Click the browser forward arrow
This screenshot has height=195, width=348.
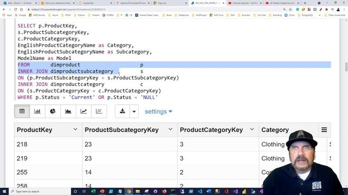pos(10,10)
